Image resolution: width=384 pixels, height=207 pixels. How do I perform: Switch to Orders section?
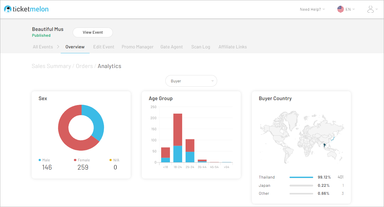coord(84,66)
